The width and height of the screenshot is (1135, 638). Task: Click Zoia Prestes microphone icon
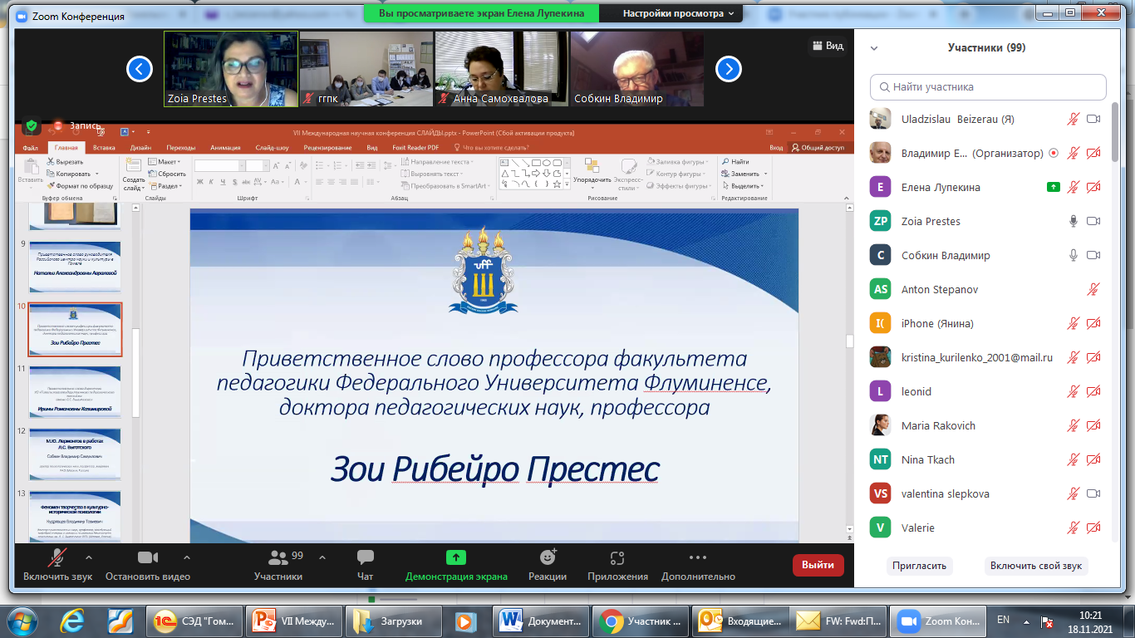pyautogui.click(x=1074, y=221)
